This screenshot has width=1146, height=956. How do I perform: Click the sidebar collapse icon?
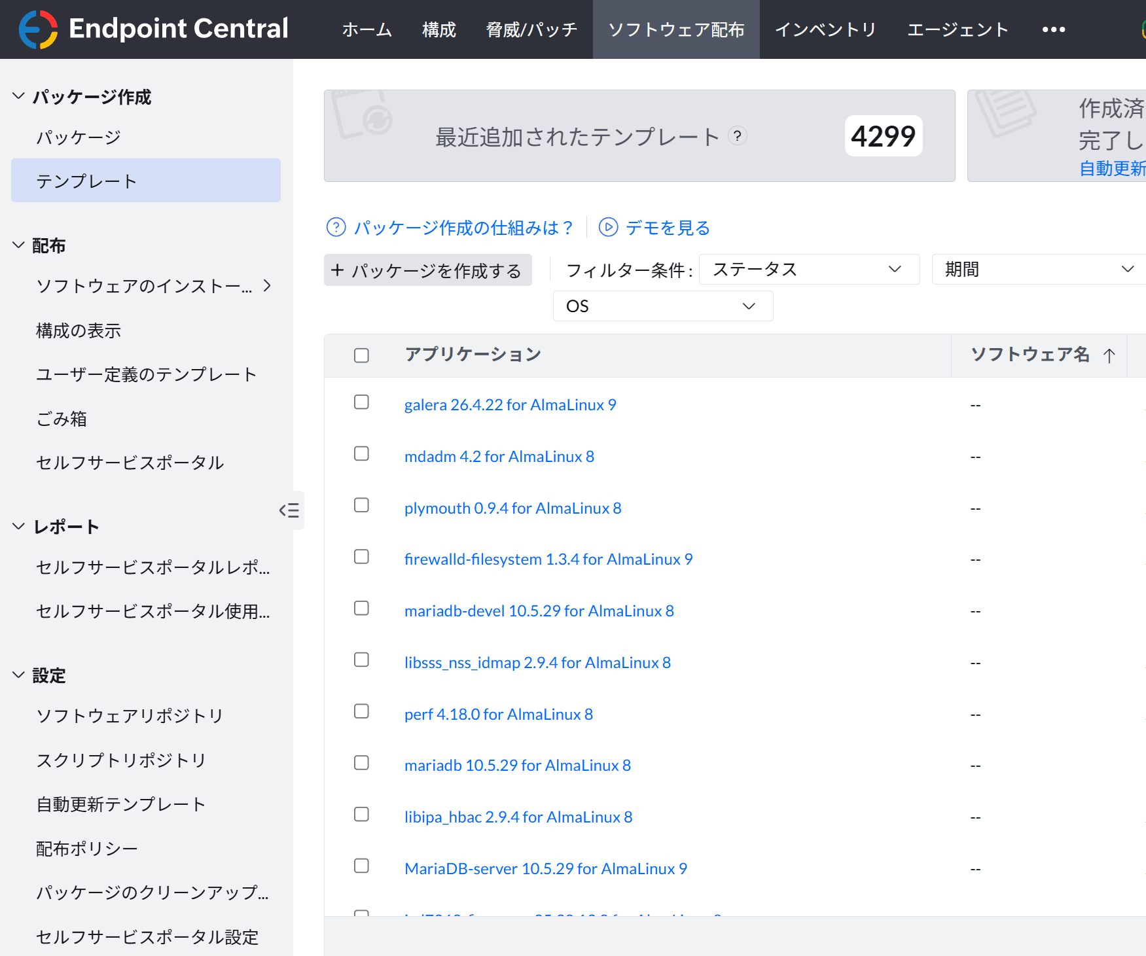pyautogui.click(x=289, y=510)
